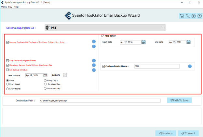This screenshot has height=137, width=203.
Task: Toggle Custom Folder Name checkbox
Action: tap(103, 66)
